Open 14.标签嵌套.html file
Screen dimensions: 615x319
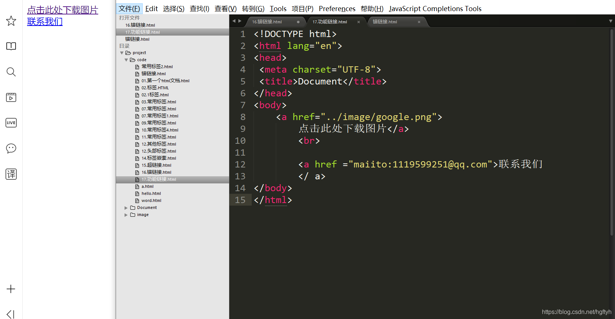(159, 158)
